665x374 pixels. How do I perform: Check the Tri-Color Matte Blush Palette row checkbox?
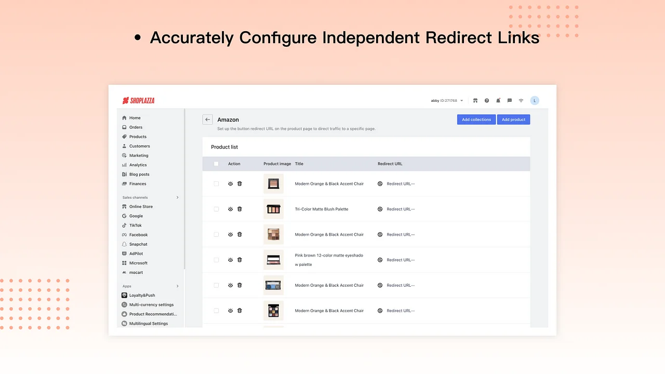coord(216,209)
